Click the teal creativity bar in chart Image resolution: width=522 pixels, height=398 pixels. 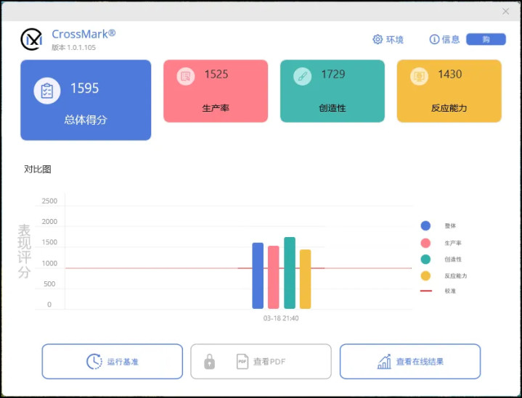coord(290,273)
